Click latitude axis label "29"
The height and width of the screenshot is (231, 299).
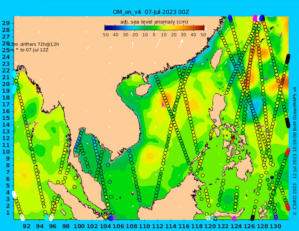tap(6, 23)
